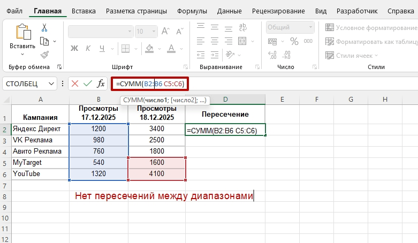Click the Align Middle icon
418x243 pixels.
[x=215, y=27]
